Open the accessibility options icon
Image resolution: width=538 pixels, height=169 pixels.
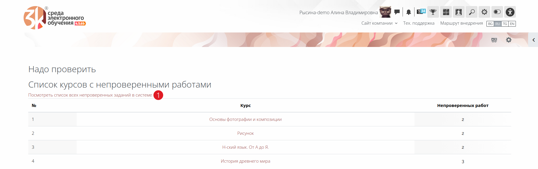pos(510,12)
